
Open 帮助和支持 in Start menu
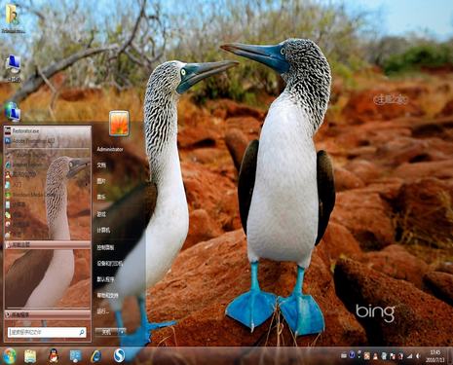107,295
